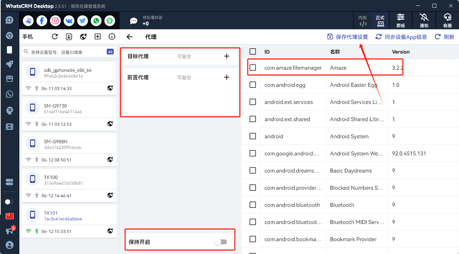Toggle the 保持开启 switch
The width and height of the screenshot is (459, 254).
click(x=221, y=242)
